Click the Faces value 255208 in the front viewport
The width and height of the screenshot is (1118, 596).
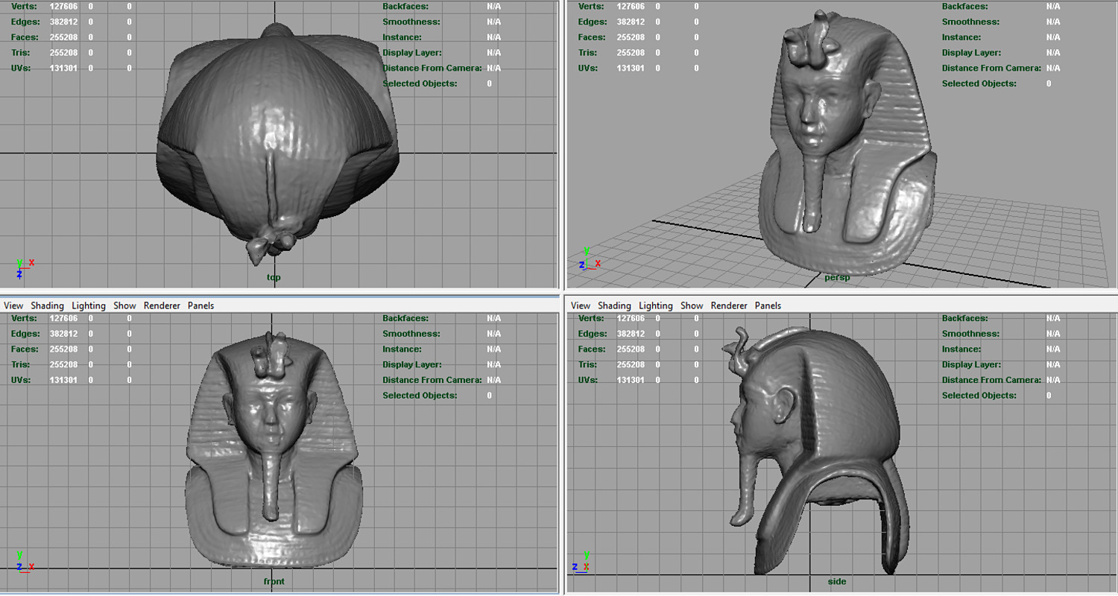pyautogui.click(x=63, y=349)
